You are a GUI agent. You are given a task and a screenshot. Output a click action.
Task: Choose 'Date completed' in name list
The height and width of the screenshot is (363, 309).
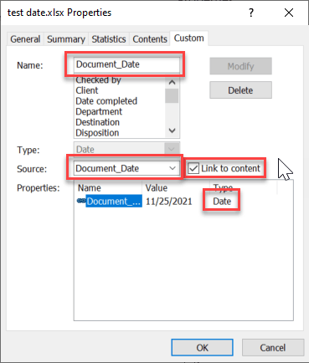(106, 101)
